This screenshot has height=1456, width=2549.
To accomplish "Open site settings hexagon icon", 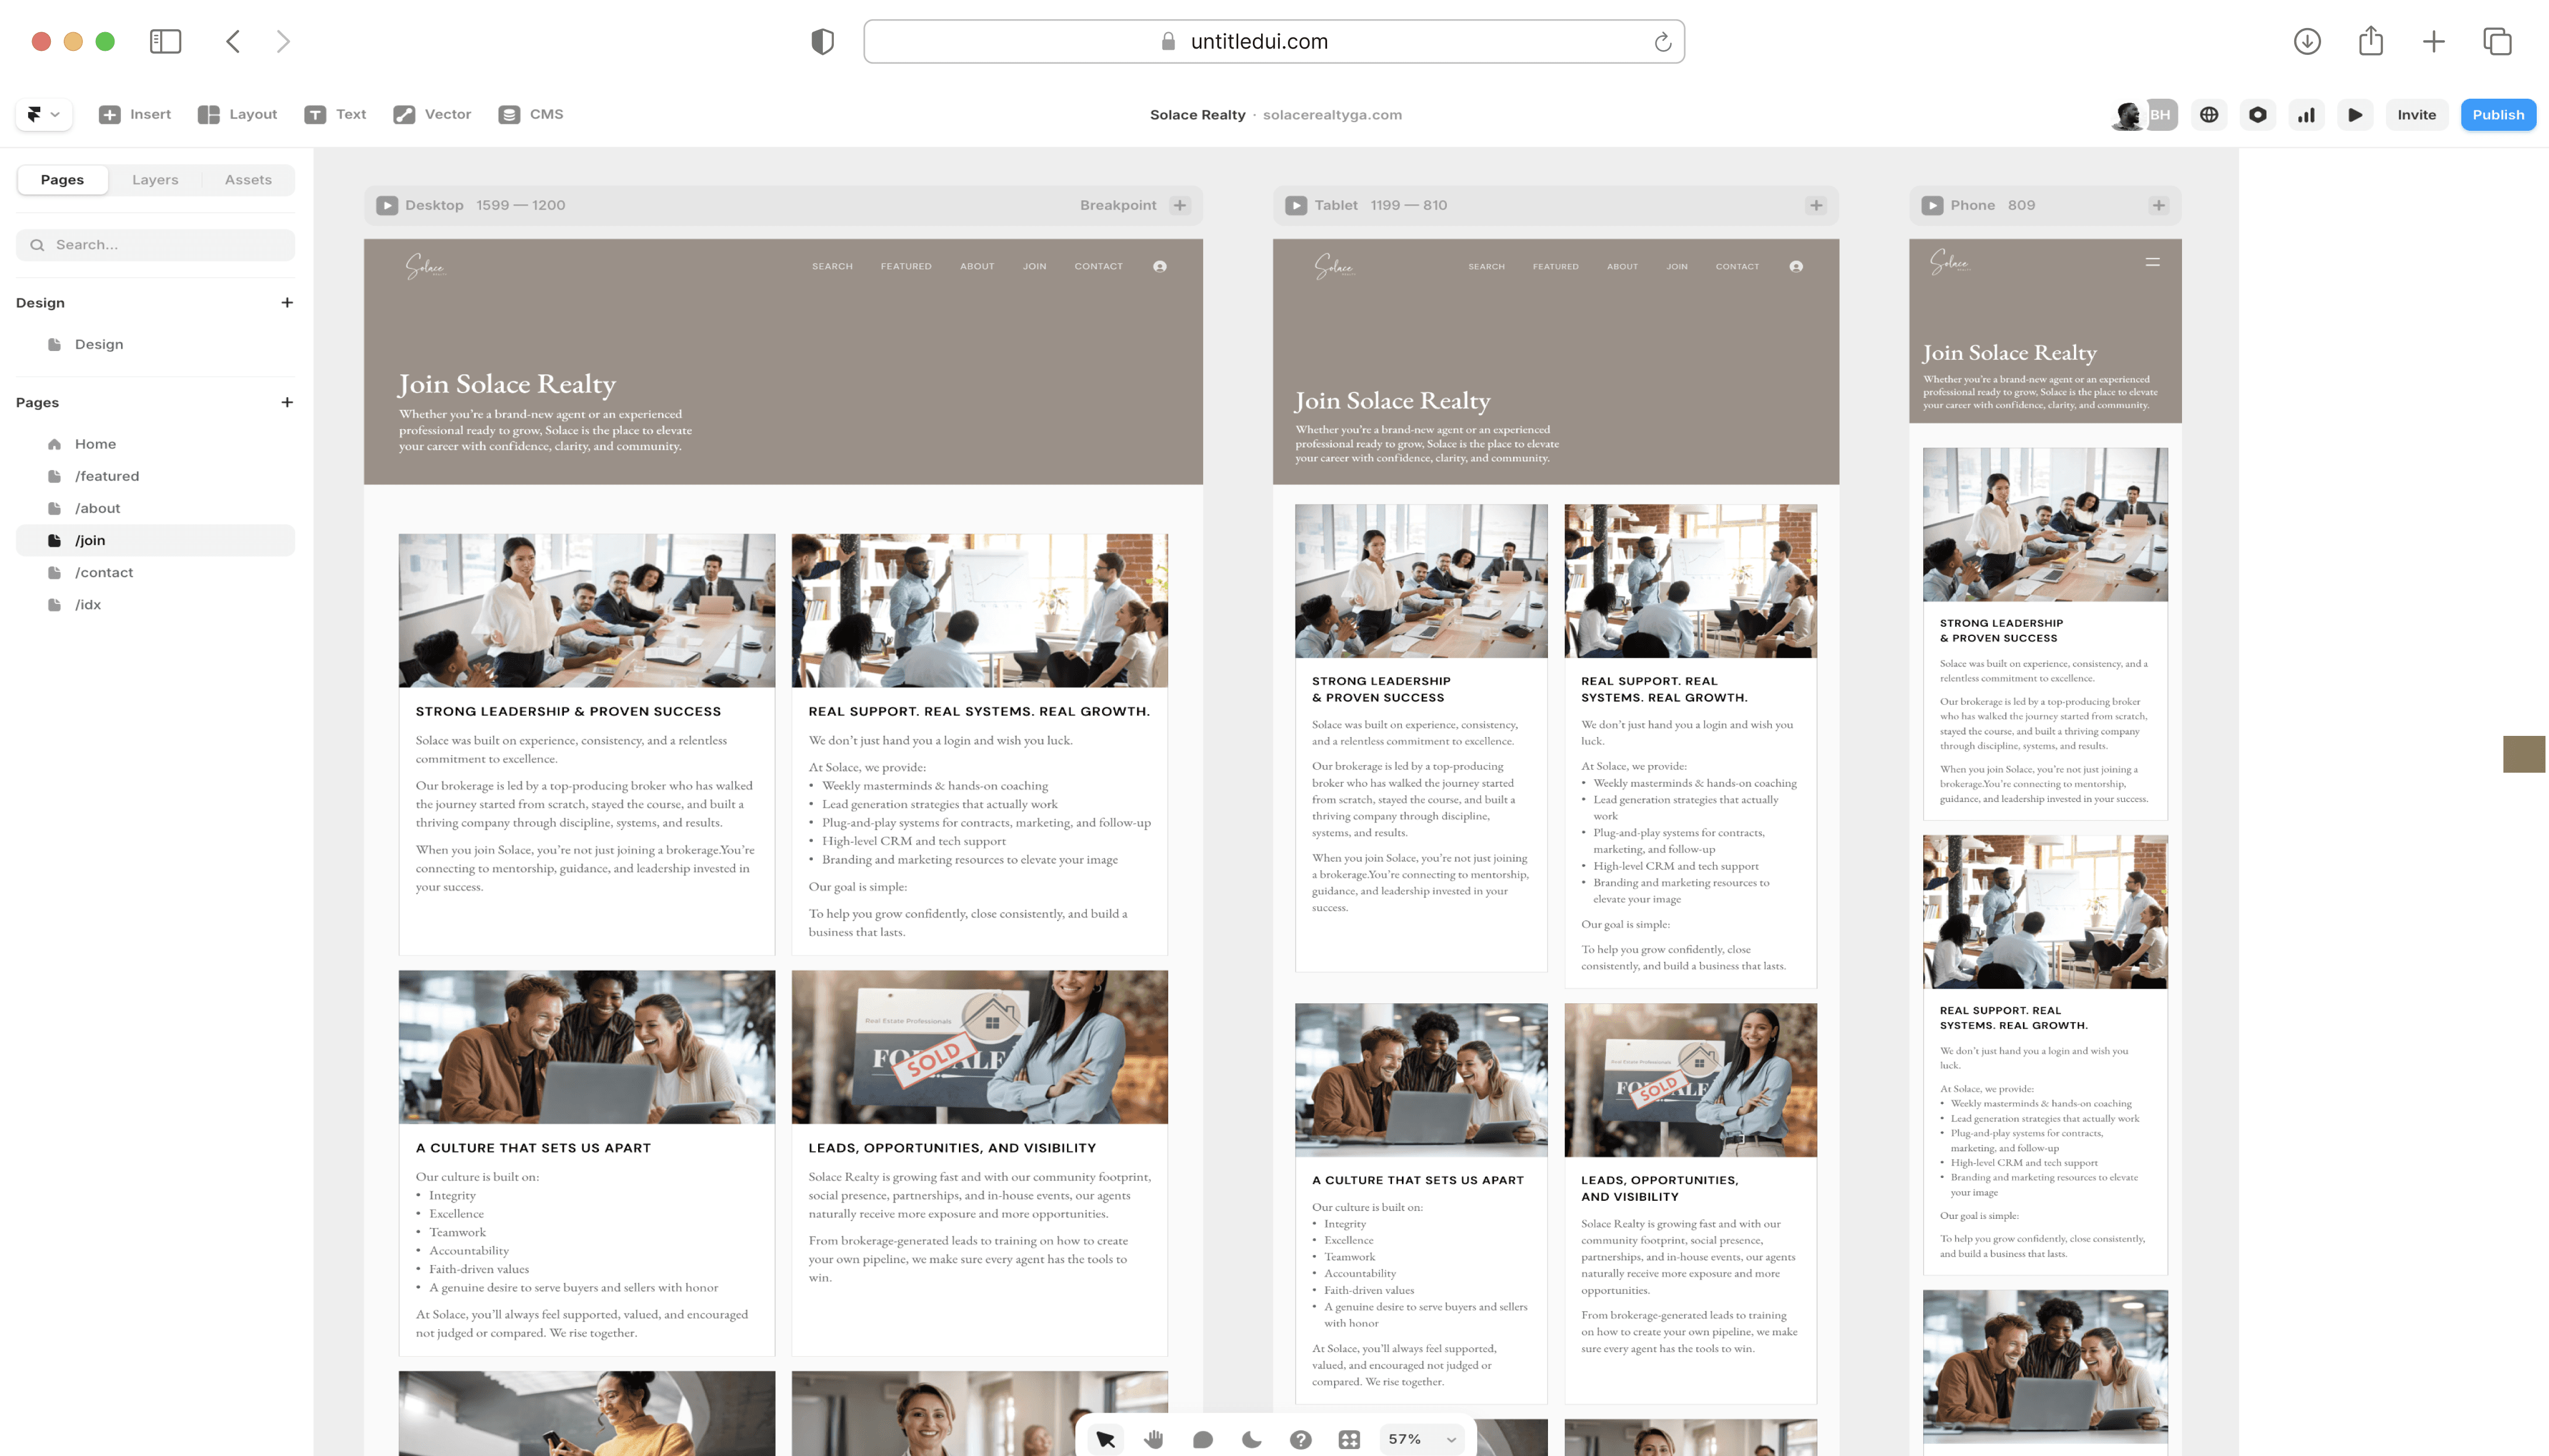I will (x=2258, y=115).
